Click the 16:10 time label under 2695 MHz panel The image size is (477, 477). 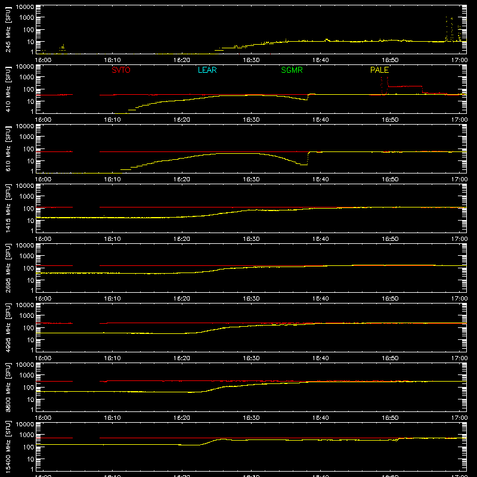(112, 299)
